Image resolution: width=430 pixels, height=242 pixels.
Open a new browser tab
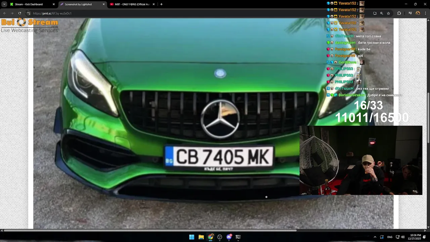[x=161, y=4]
